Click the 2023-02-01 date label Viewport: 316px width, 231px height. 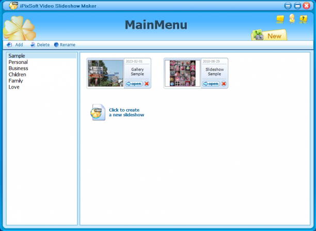pos(134,61)
